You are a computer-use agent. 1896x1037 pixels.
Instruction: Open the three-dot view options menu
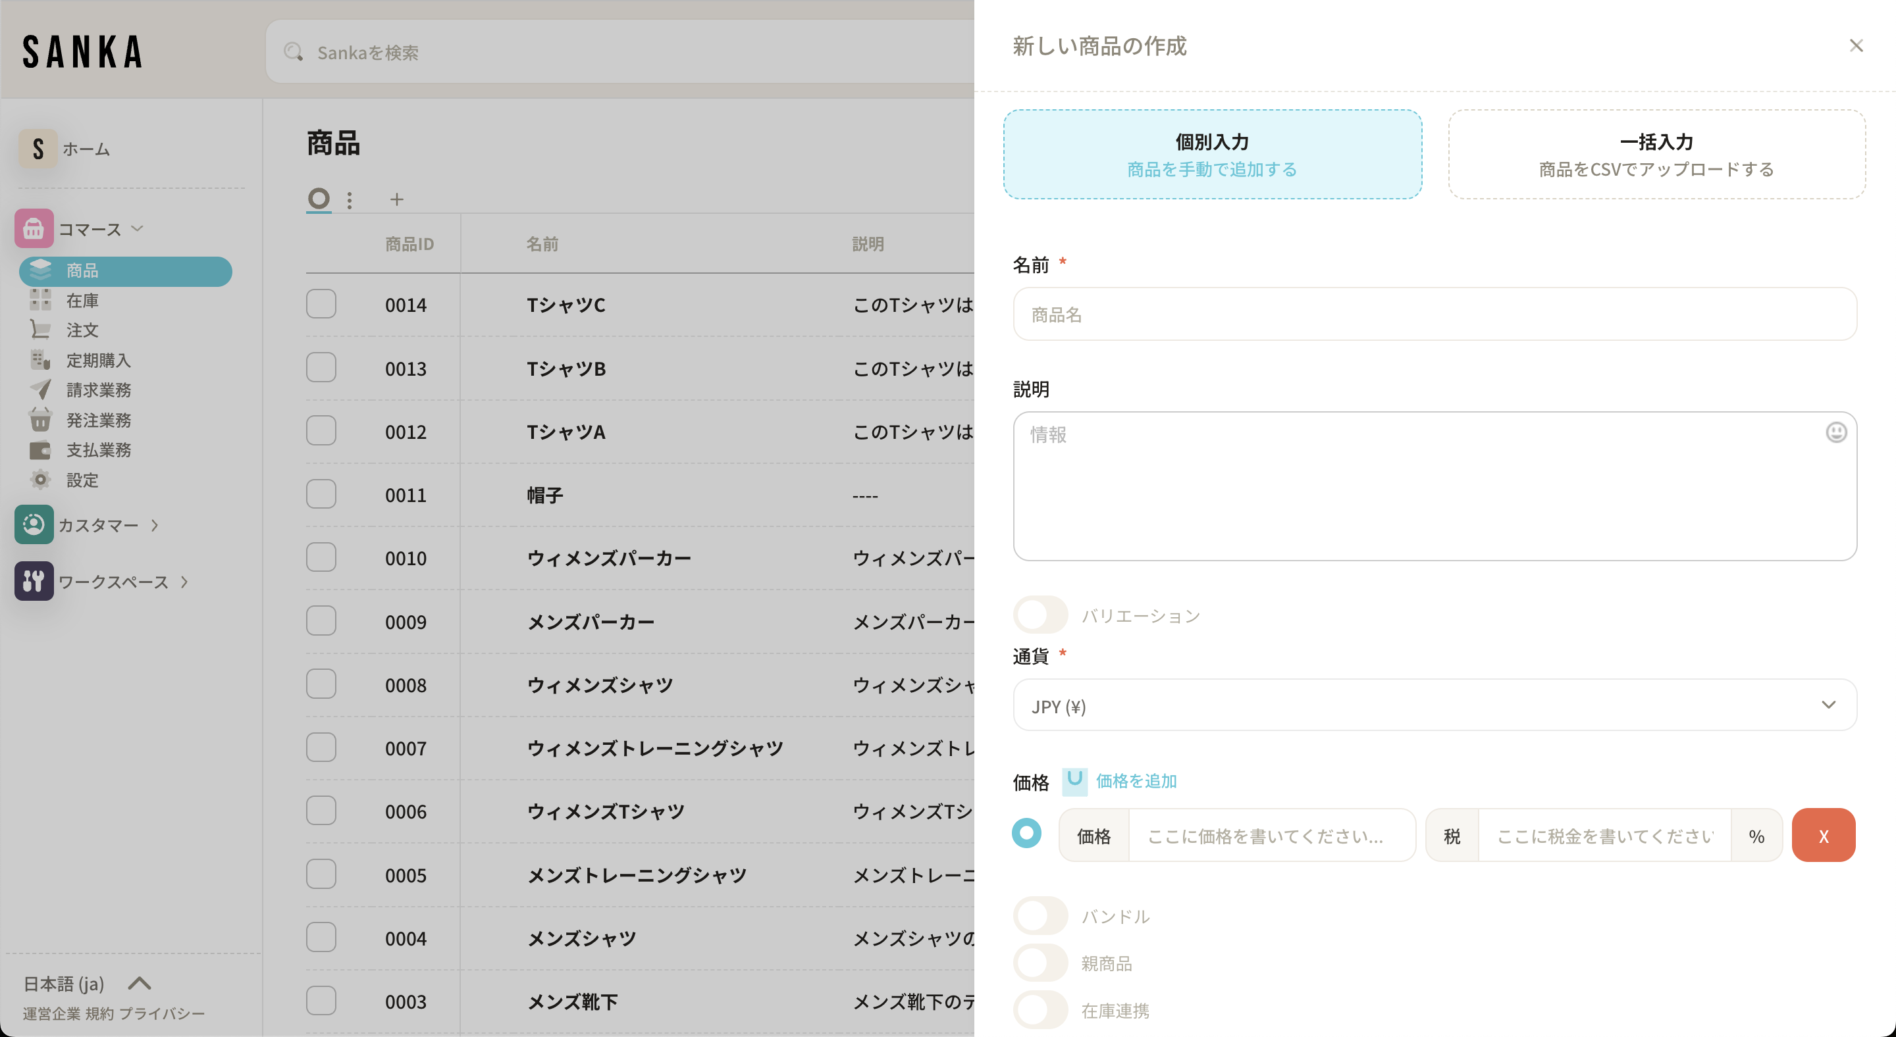coord(350,200)
